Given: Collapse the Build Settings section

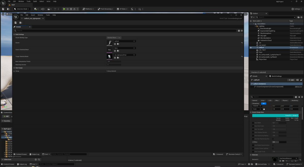Looking at the screenshot, I should (14, 34).
